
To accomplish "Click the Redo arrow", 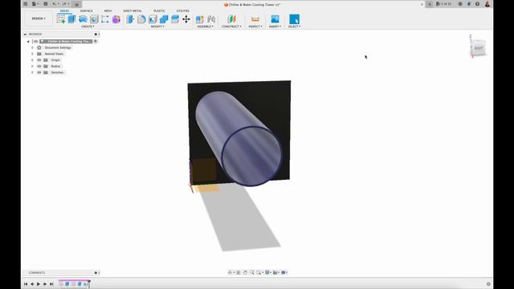I will tap(64, 4).
